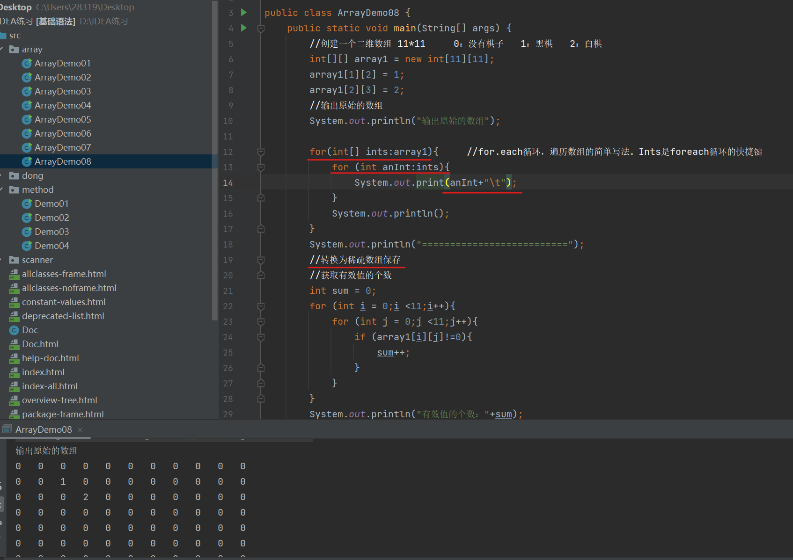Image resolution: width=793 pixels, height=560 pixels.
Task: Collapse the if block on line 24
Action: (x=261, y=337)
